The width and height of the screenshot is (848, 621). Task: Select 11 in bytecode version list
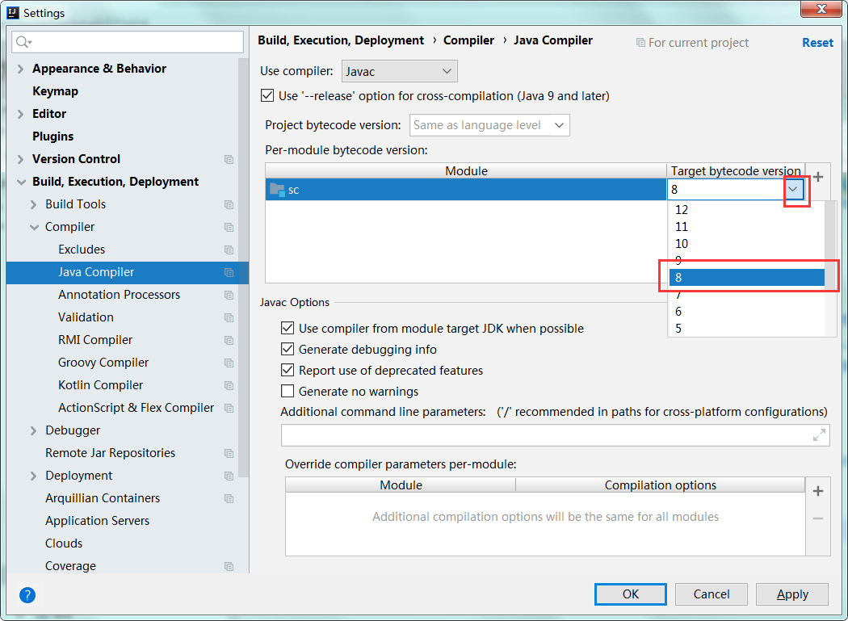(x=747, y=227)
